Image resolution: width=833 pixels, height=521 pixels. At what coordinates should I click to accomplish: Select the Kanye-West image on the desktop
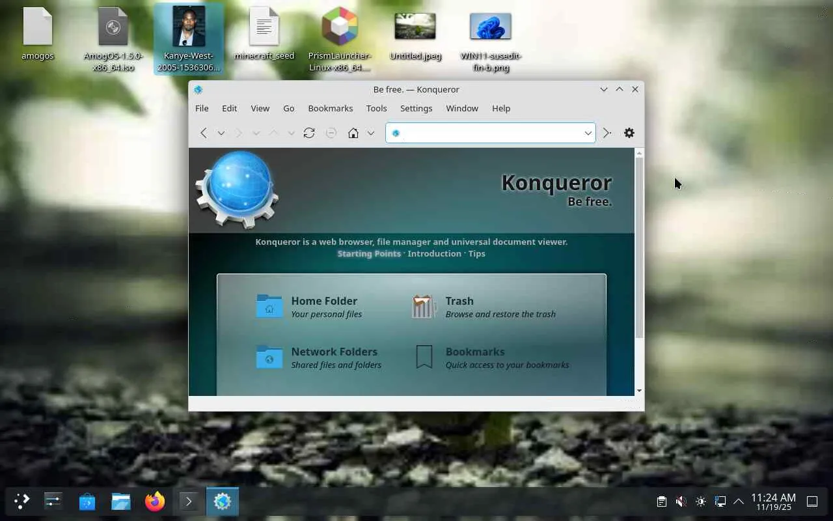coord(189,39)
